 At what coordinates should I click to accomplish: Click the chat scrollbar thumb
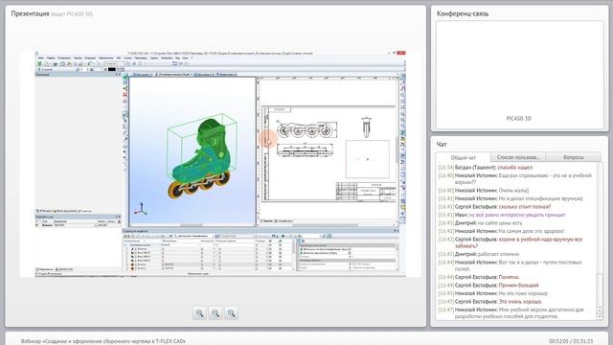[x=600, y=289]
